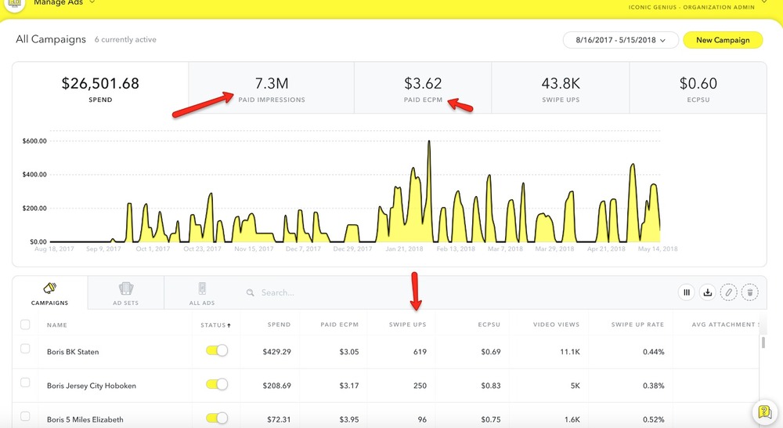The image size is (783, 428).
Task: Open the column customization icon
Action: click(687, 292)
